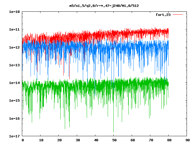
Task: Click the 90 x-axis label
Action: [x=187, y=140]
